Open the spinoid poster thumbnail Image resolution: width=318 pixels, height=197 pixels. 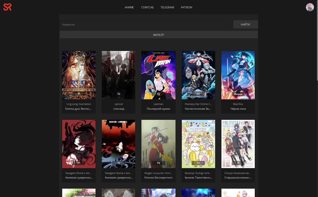pos(119,75)
